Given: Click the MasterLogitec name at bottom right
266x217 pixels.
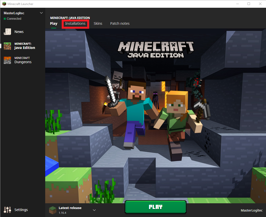Looking at the screenshot, I should (x=252, y=211).
